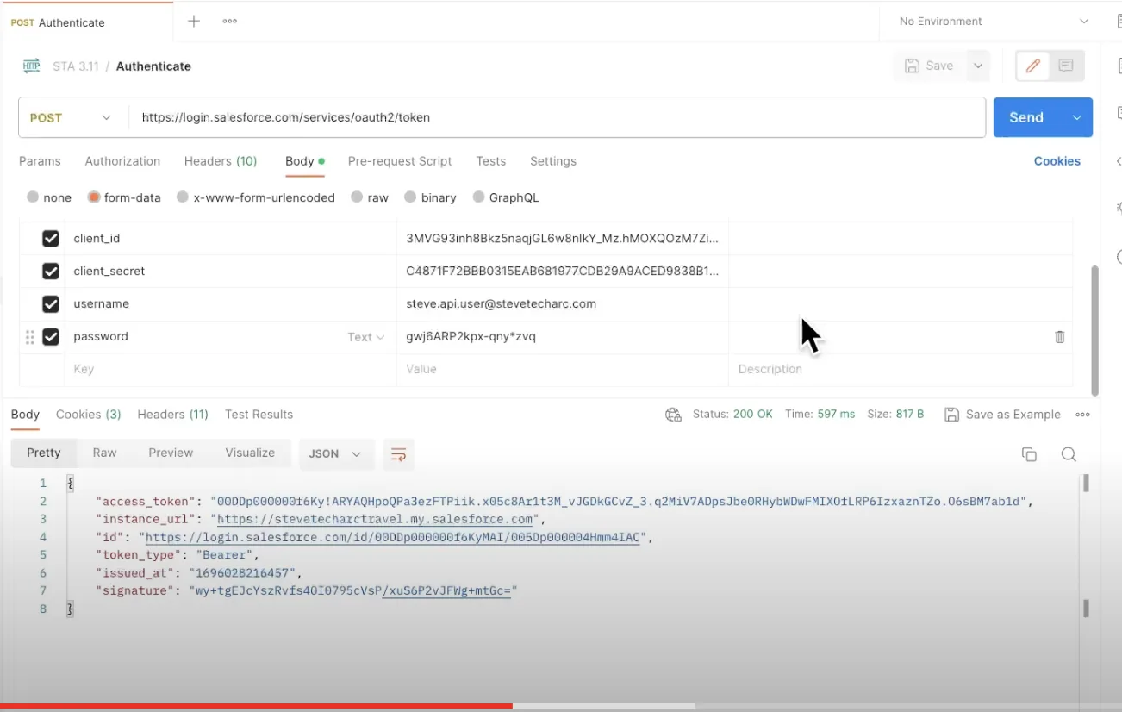Switch to the Authorization tab
The width and height of the screenshot is (1122, 712).
tap(122, 161)
